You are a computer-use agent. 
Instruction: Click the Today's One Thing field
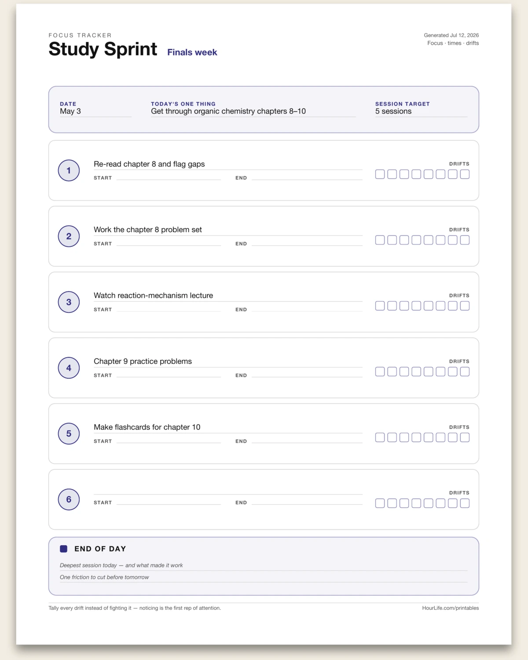(x=253, y=112)
